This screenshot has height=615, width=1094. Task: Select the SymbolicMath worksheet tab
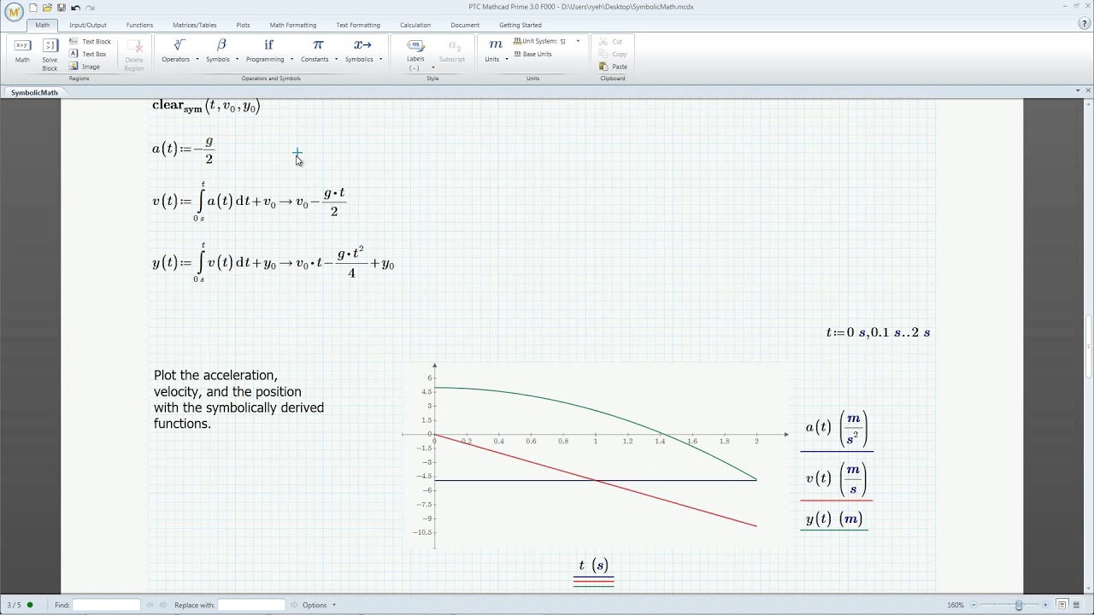pyautogui.click(x=35, y=92)
